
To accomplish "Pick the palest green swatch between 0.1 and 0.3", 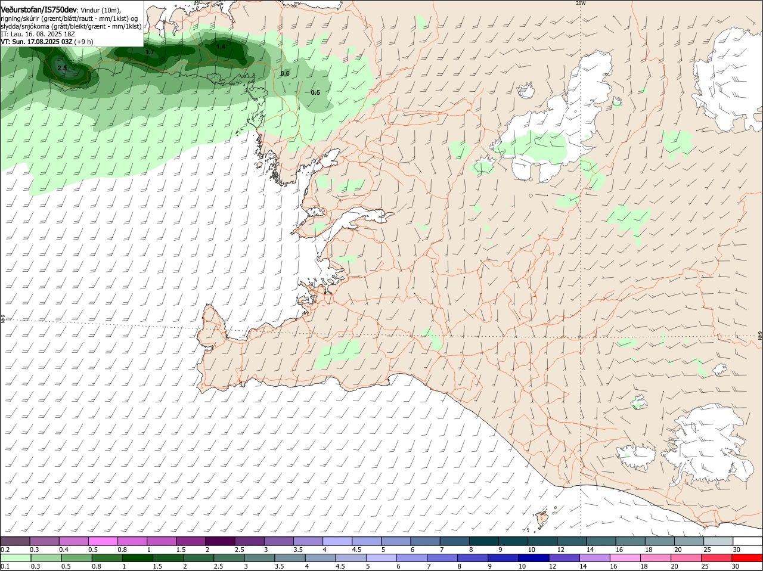I will coord(15,557).
